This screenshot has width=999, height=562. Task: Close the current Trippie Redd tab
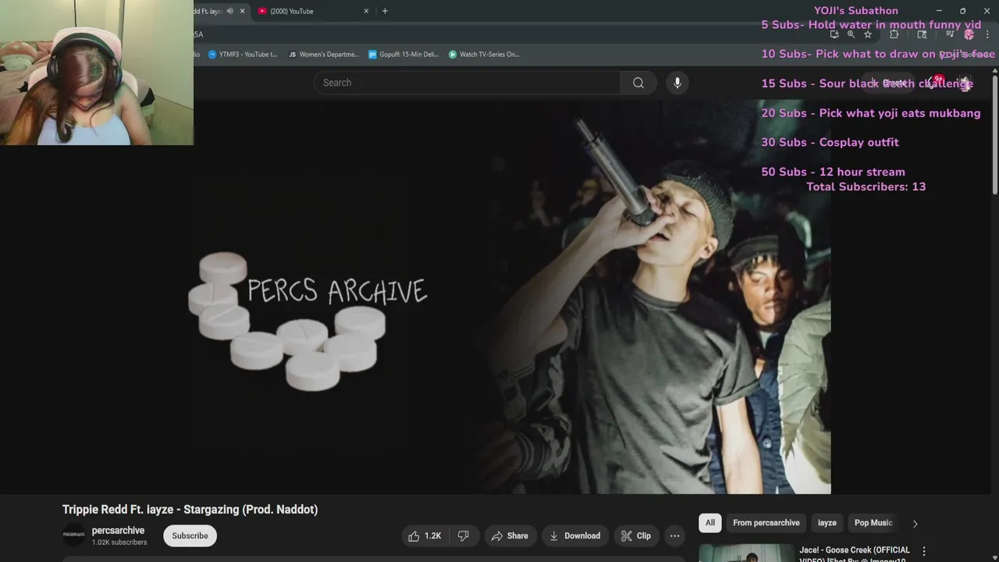coord(242,11)
